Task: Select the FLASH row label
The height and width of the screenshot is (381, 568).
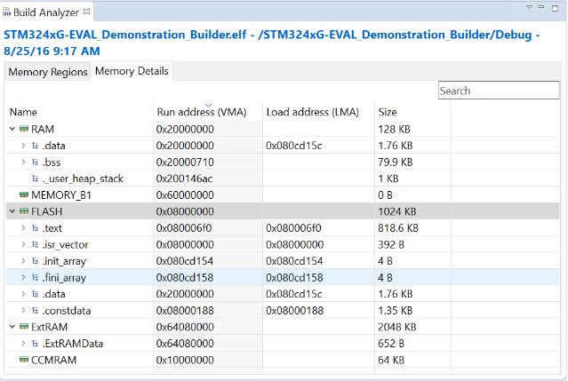Action: tap(47, 211)
